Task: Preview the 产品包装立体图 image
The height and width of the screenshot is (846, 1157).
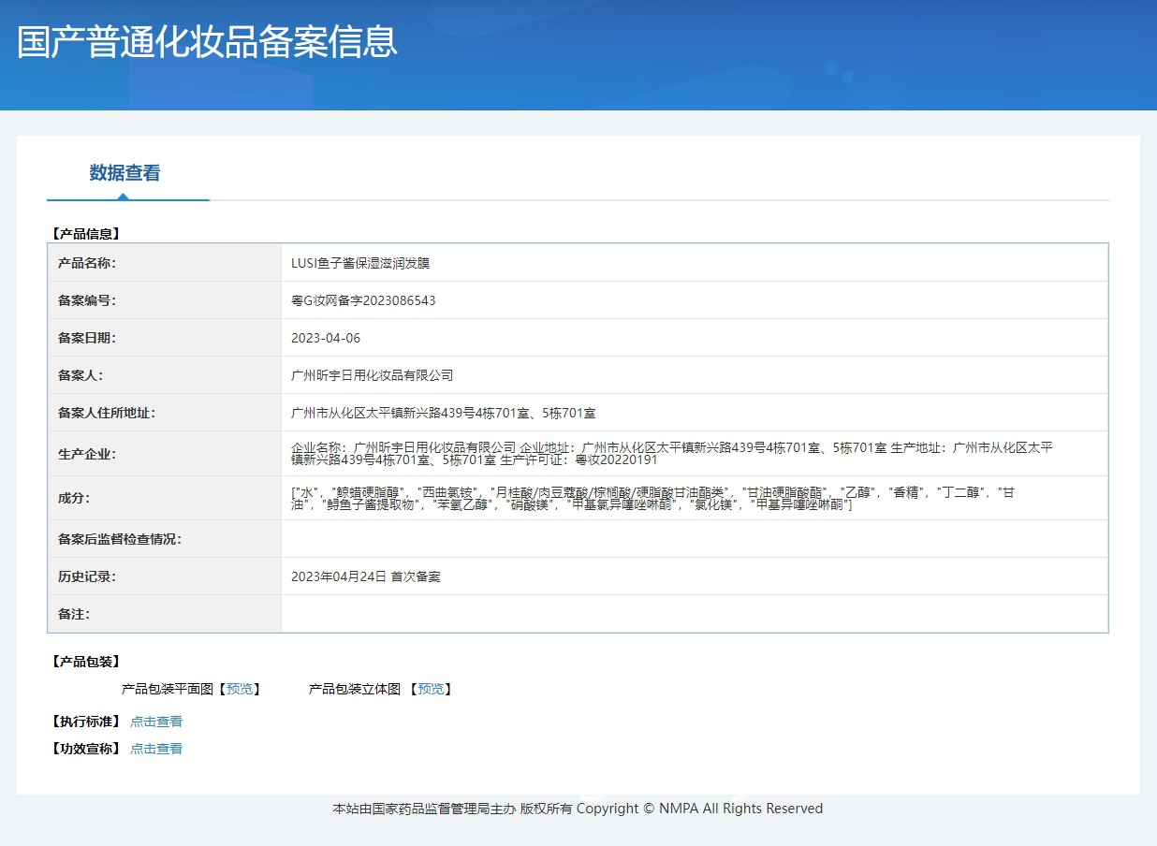Action: tap(431, 689)
